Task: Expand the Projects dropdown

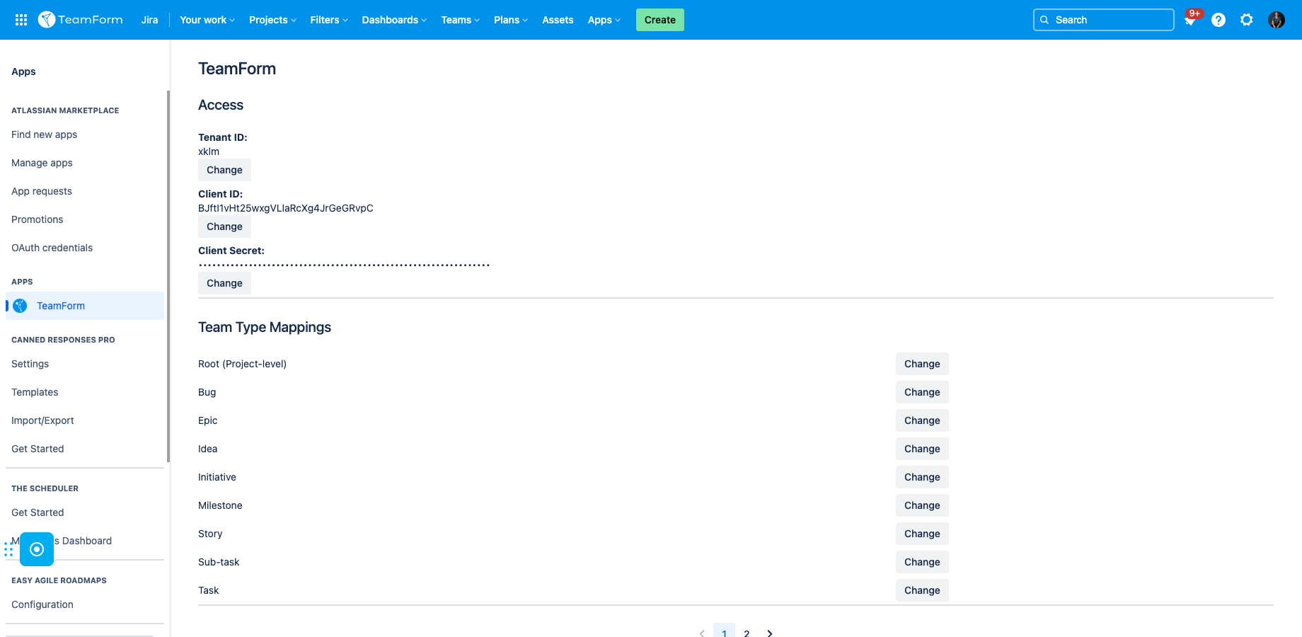Action: [272, 20]
